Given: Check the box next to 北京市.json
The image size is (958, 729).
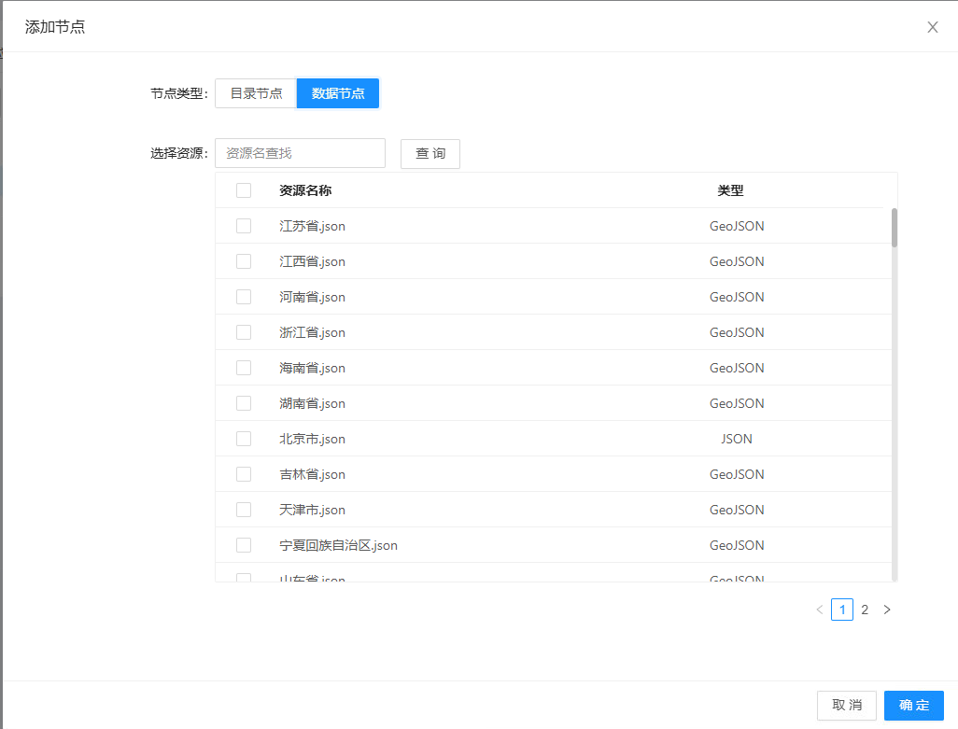Looking at the screenshot, I should [244, 438].
